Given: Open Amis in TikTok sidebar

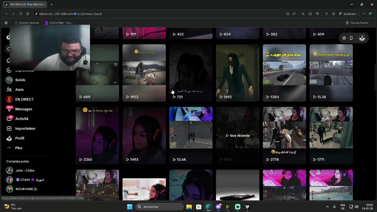Looking at the screenshot, I should coord(19,90).
